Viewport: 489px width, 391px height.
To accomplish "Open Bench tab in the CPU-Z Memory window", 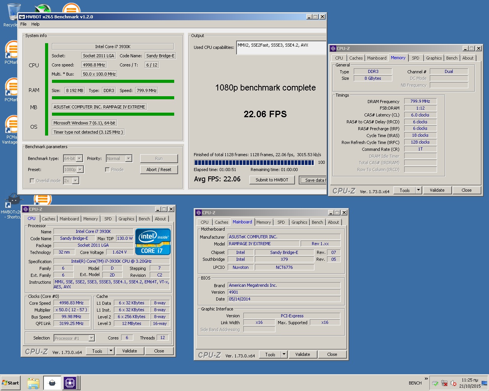I will (452, 58).
